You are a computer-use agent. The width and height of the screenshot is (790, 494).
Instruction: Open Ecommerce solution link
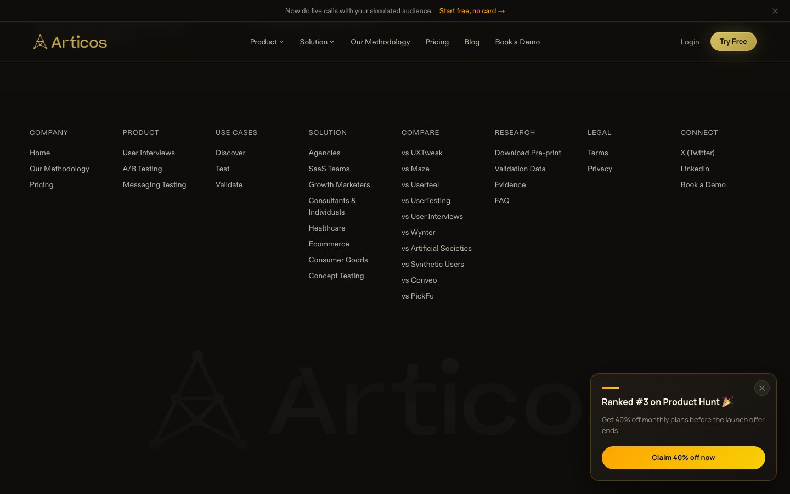[x=329, y=244]
